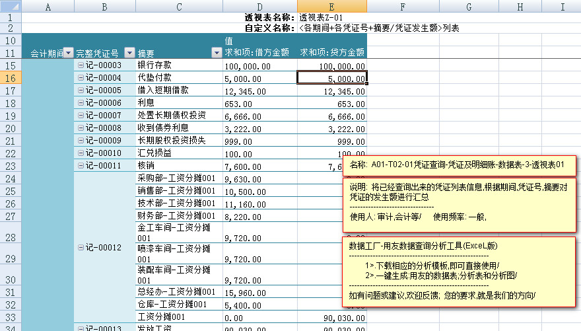This screenshot has width=581, height=331.
Task: Select column F header
Action: [x=402, y=7]
